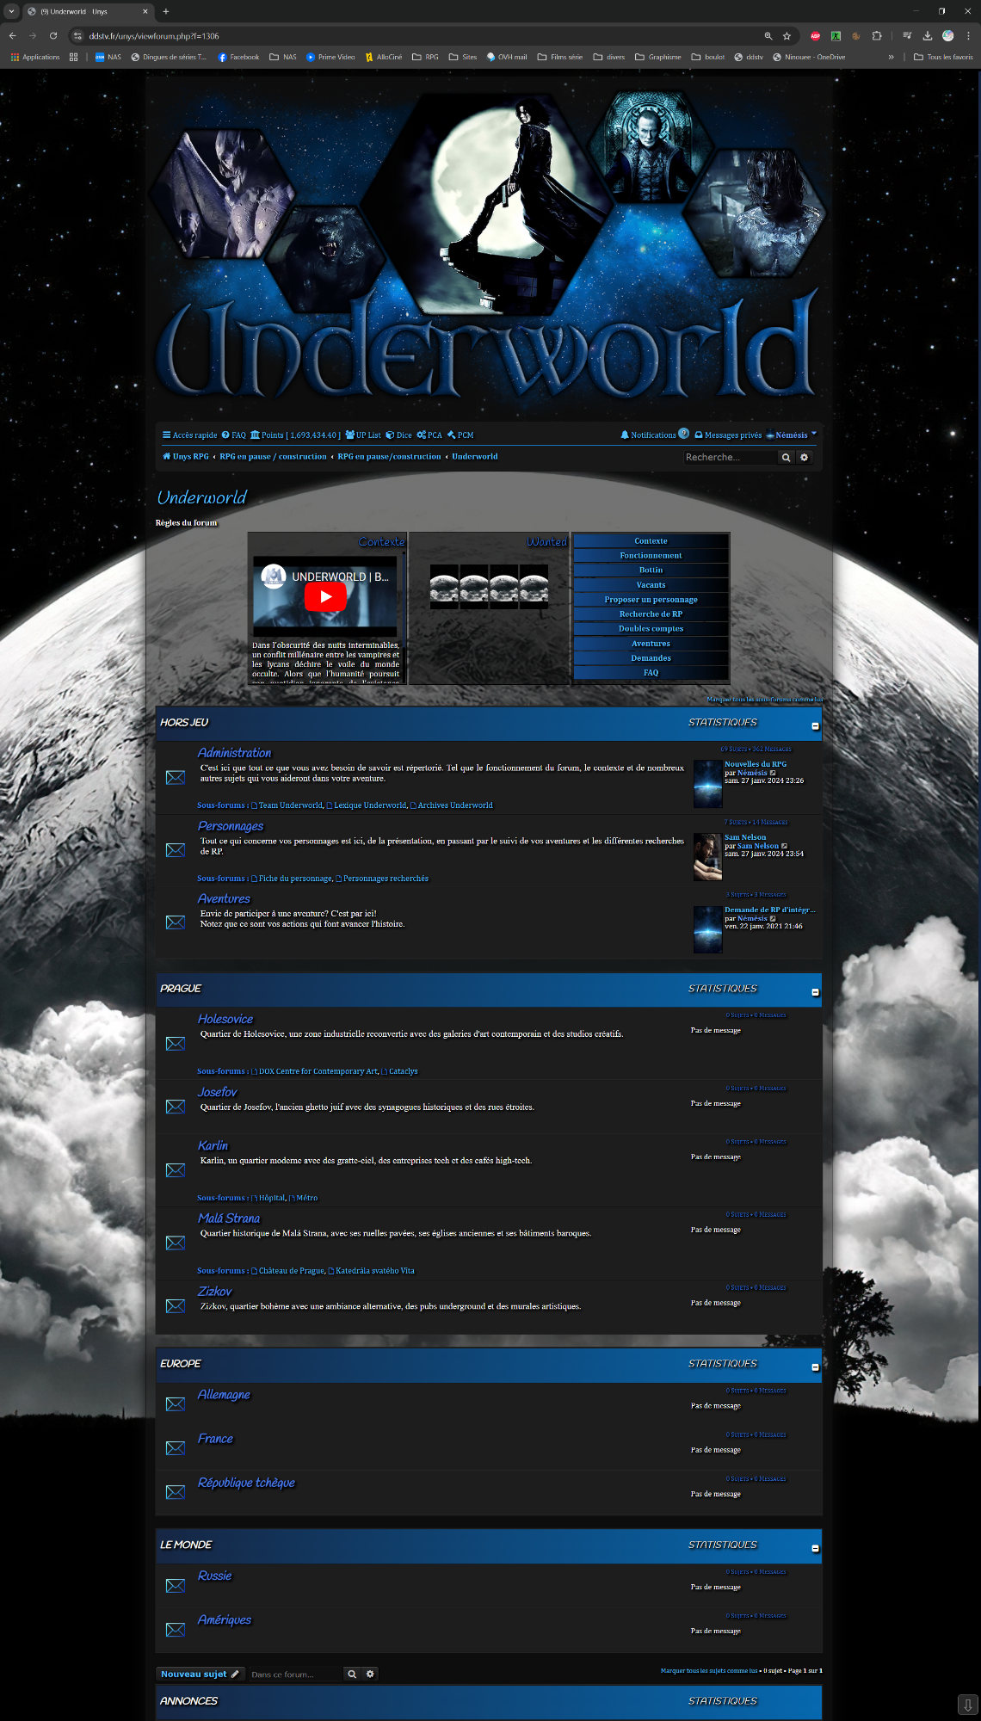Open the UP List link
Viewport: 981px width, 1721px height.
363,435
